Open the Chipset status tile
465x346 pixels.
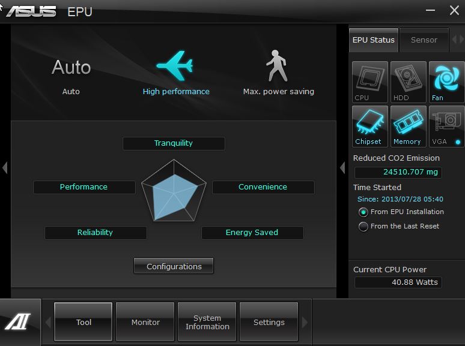click(x=370, y=127)
